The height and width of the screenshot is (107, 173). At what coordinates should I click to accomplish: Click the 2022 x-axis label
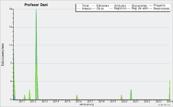click(147, 101)
